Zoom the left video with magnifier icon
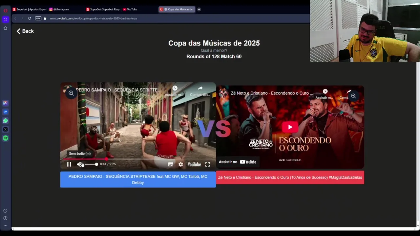This screenshot has width=420, height=236. point(71,93)
